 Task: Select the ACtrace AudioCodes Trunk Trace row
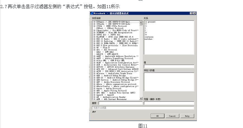(114, 73)
